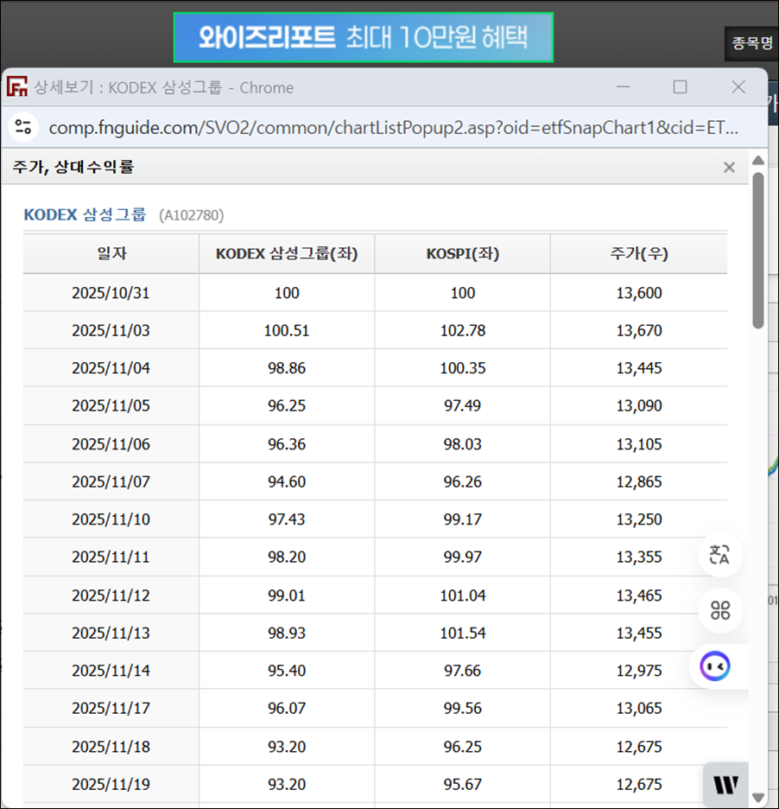
Task: Click the 13,090 price cell
Action: tap(639, 405)
